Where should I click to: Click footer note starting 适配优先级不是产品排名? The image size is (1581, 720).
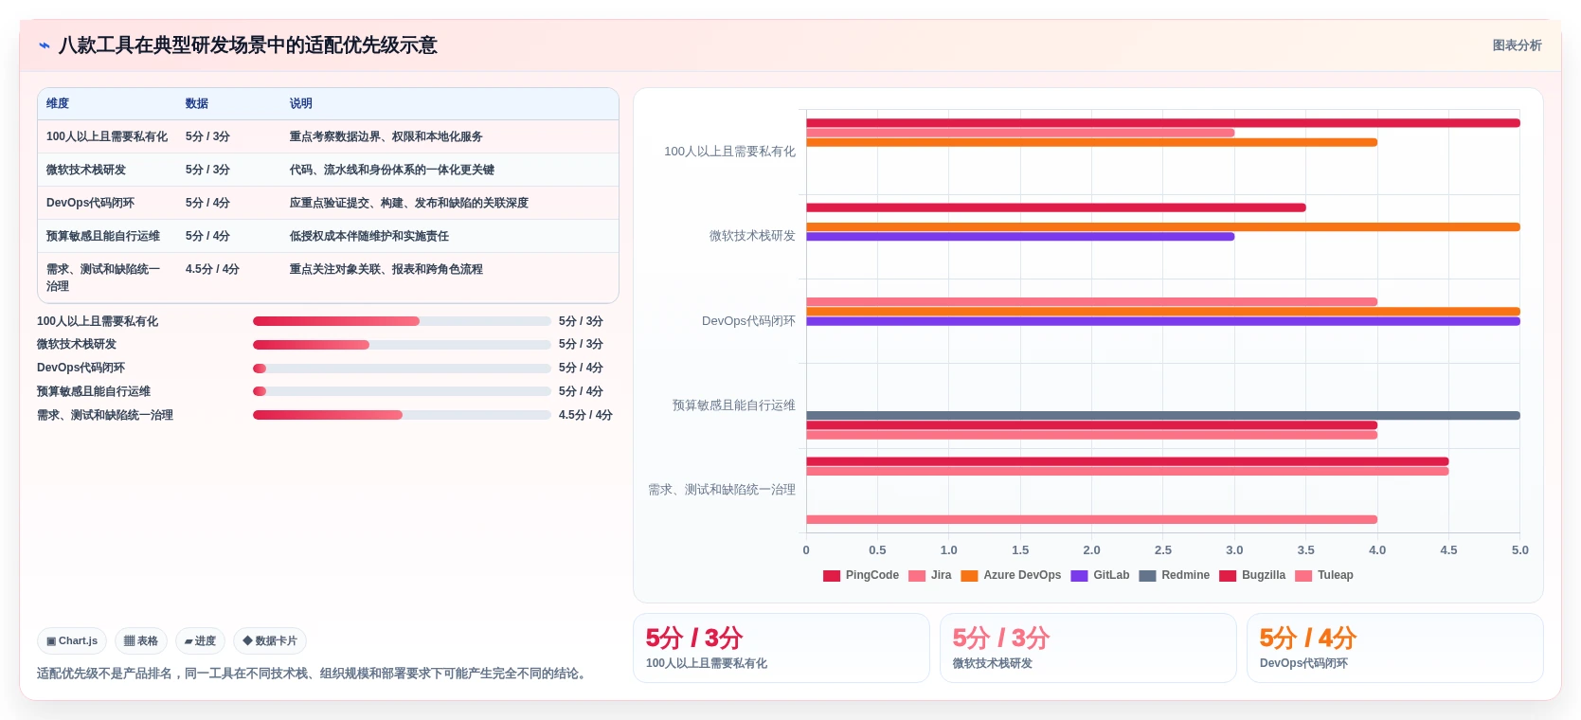[x=314, y=674]
